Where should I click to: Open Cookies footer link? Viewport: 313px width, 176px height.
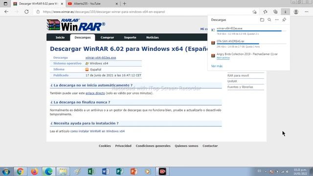pos(105,146)
